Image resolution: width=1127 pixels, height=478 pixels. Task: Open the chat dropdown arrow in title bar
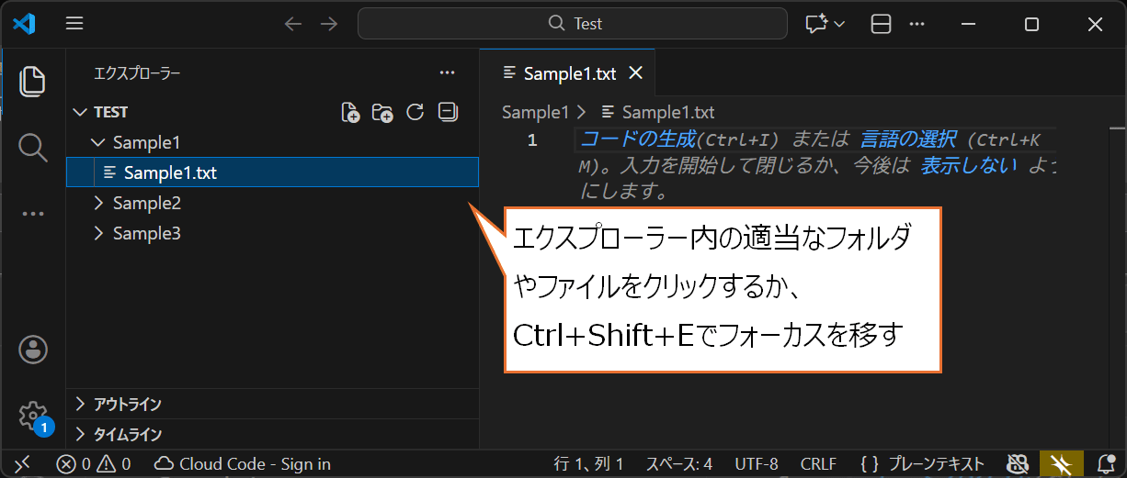point(839,25)
